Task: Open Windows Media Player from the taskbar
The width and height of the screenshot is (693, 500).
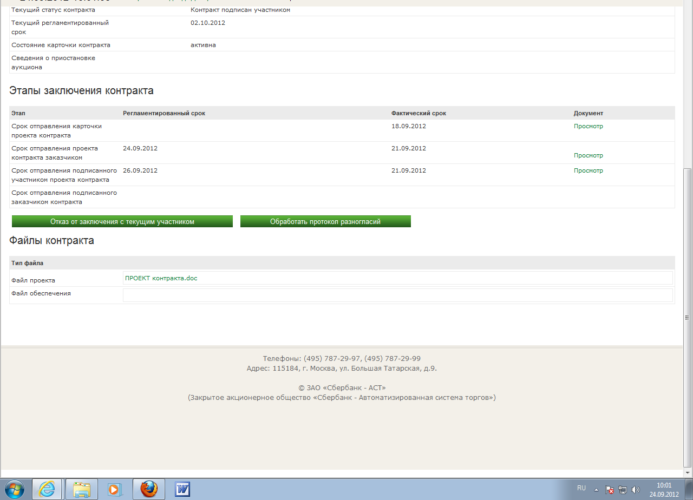Action: click(115, 489)
